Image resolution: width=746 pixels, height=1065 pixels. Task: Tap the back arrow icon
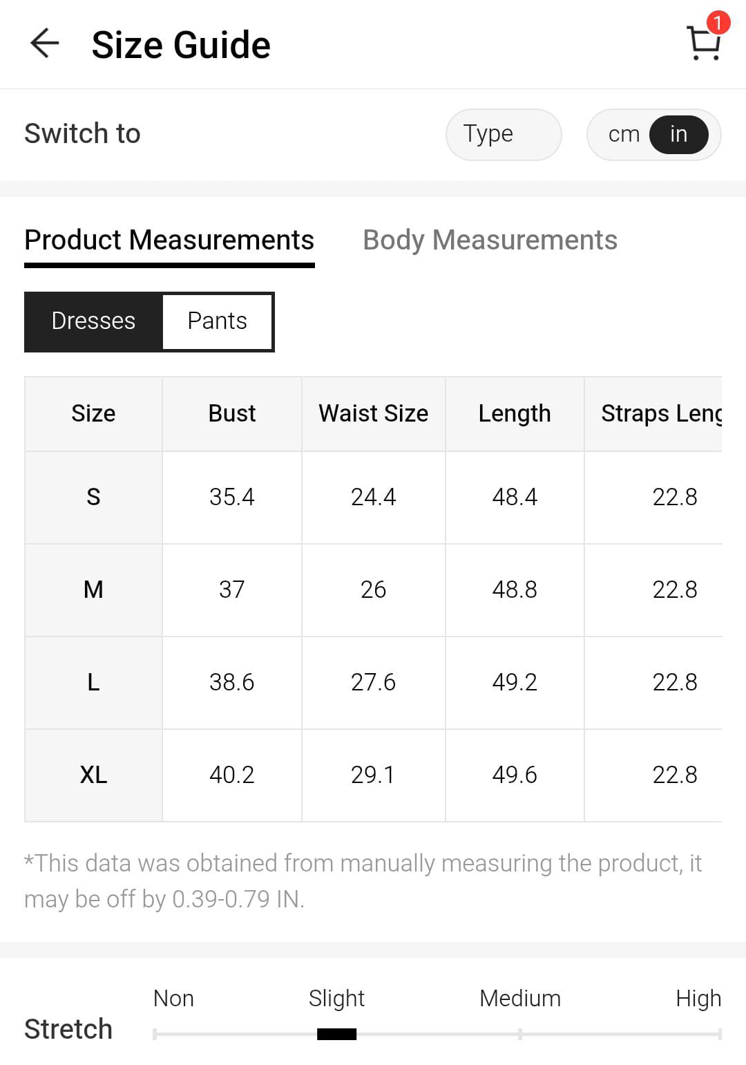[x=45, y=44]
